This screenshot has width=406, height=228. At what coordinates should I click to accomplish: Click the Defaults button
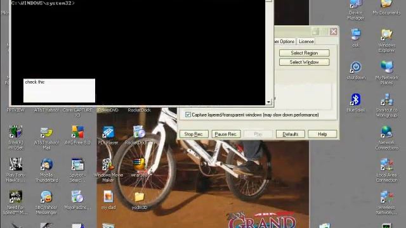point(291,134)
